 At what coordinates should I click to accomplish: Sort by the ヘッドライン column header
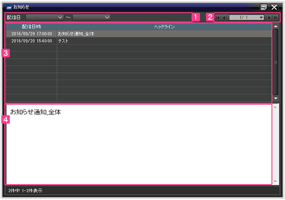pyautogui.click(x=164, y=27)
